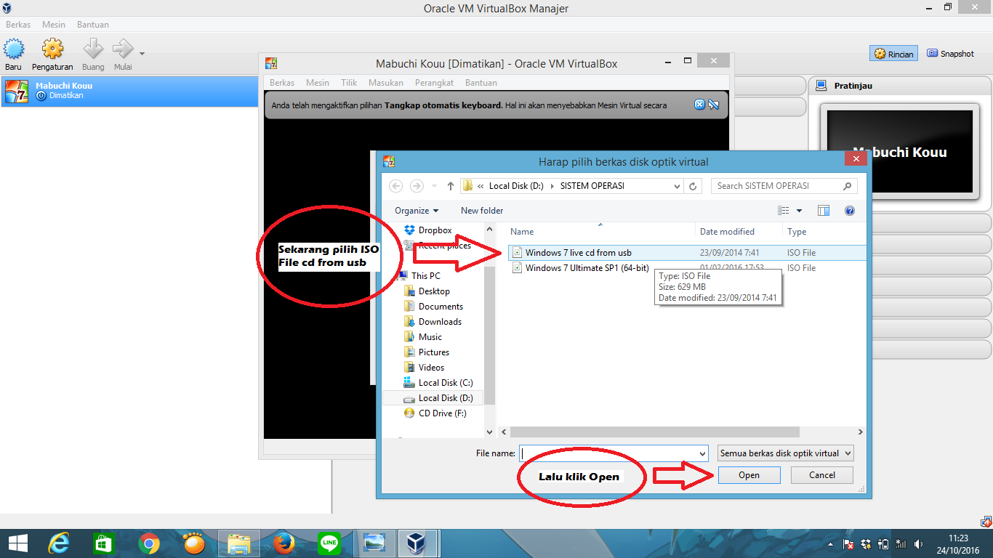Viewport: 993px width, 558px height.
Task: Click the up-one-level arrow icon
Action: point(451,186)
